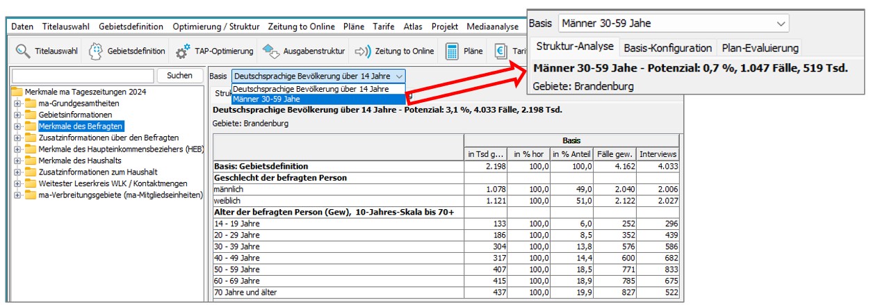Select the highlighted Merkmale des Befragten item
This screenshot has height=305, width=871.
click(x=81, y=126)
